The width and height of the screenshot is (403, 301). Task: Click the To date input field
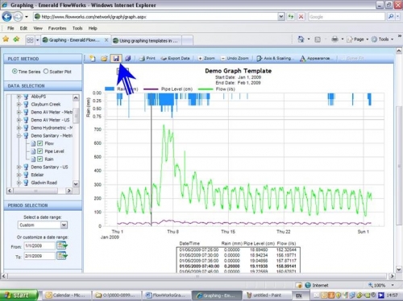point(39,256)
